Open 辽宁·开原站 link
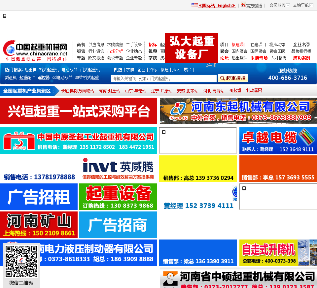 [x=161, y=91]
